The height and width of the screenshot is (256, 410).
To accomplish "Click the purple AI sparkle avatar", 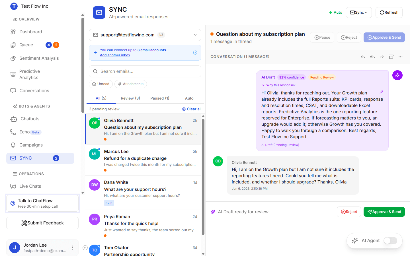I will click(x=397, y=75).
